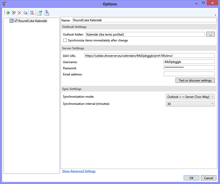Click the calendar icon beside RoundCube Kalendár
This screenshot has height=184, width=220.
(x=11, y=21)
